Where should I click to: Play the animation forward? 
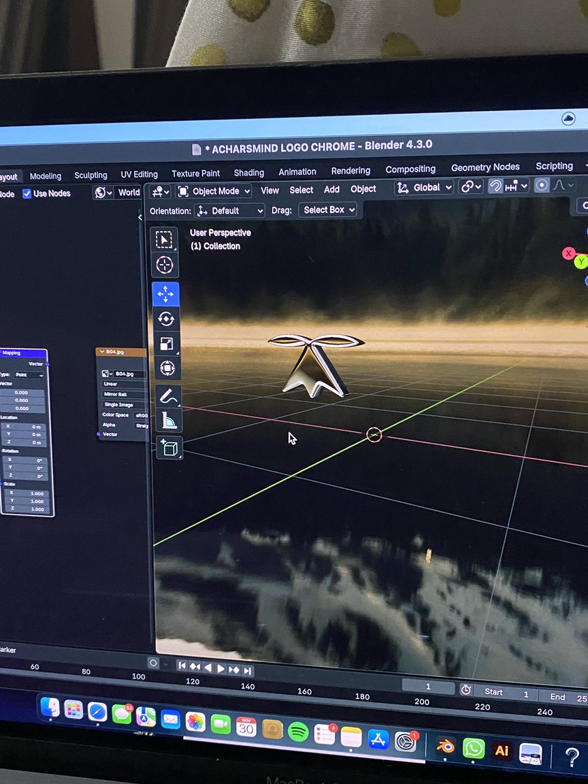(221, 668)
